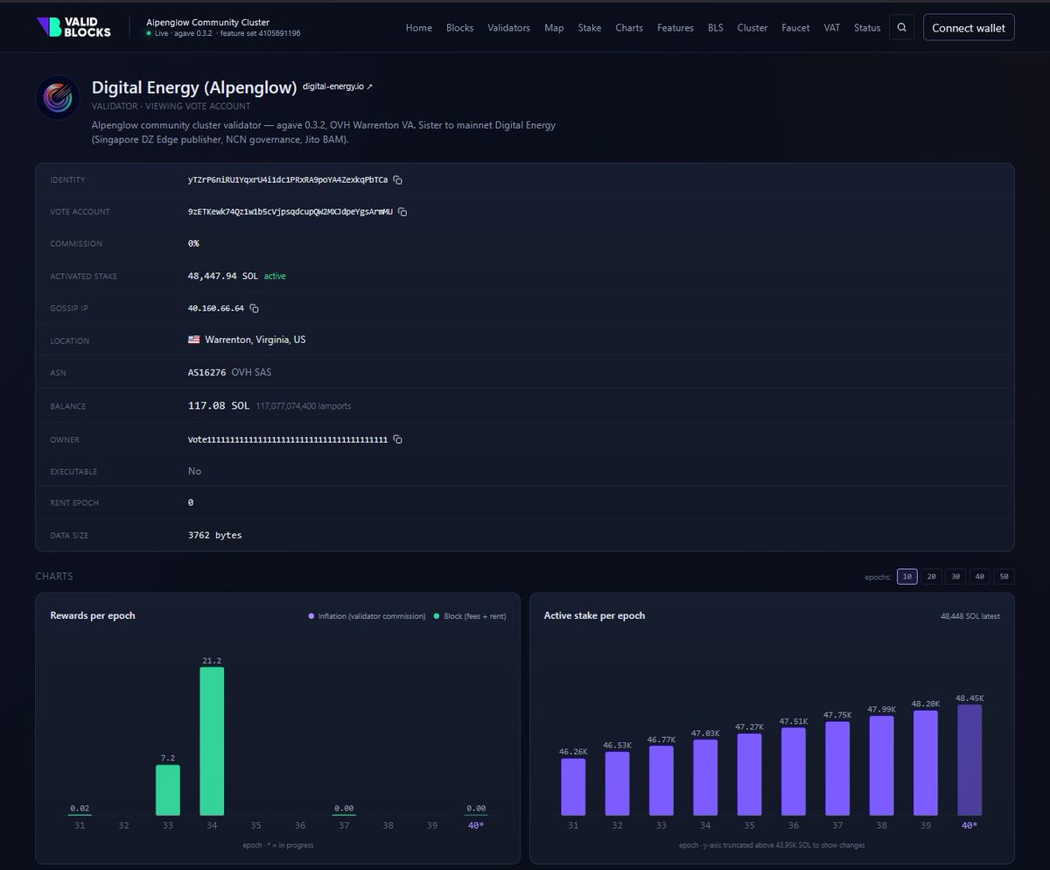The height and width of the screenshot is (870, 1050).
Task: Open the Status nav link
Action: coord(867,28)
